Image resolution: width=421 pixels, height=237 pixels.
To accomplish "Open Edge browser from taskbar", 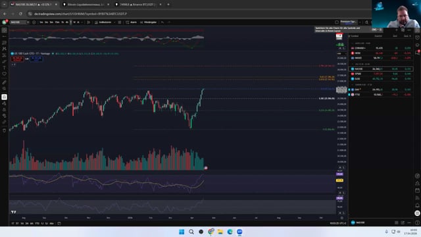I will click(x=230, y=232).
